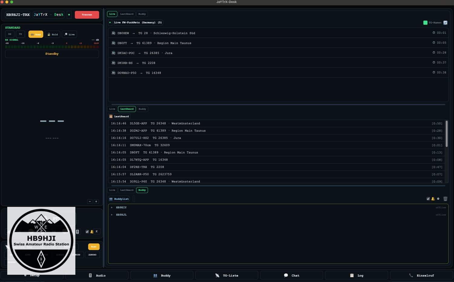Open Buddylist settings via the small gear icon
Viewport: 454px width, 282px height.
point(438,199)
